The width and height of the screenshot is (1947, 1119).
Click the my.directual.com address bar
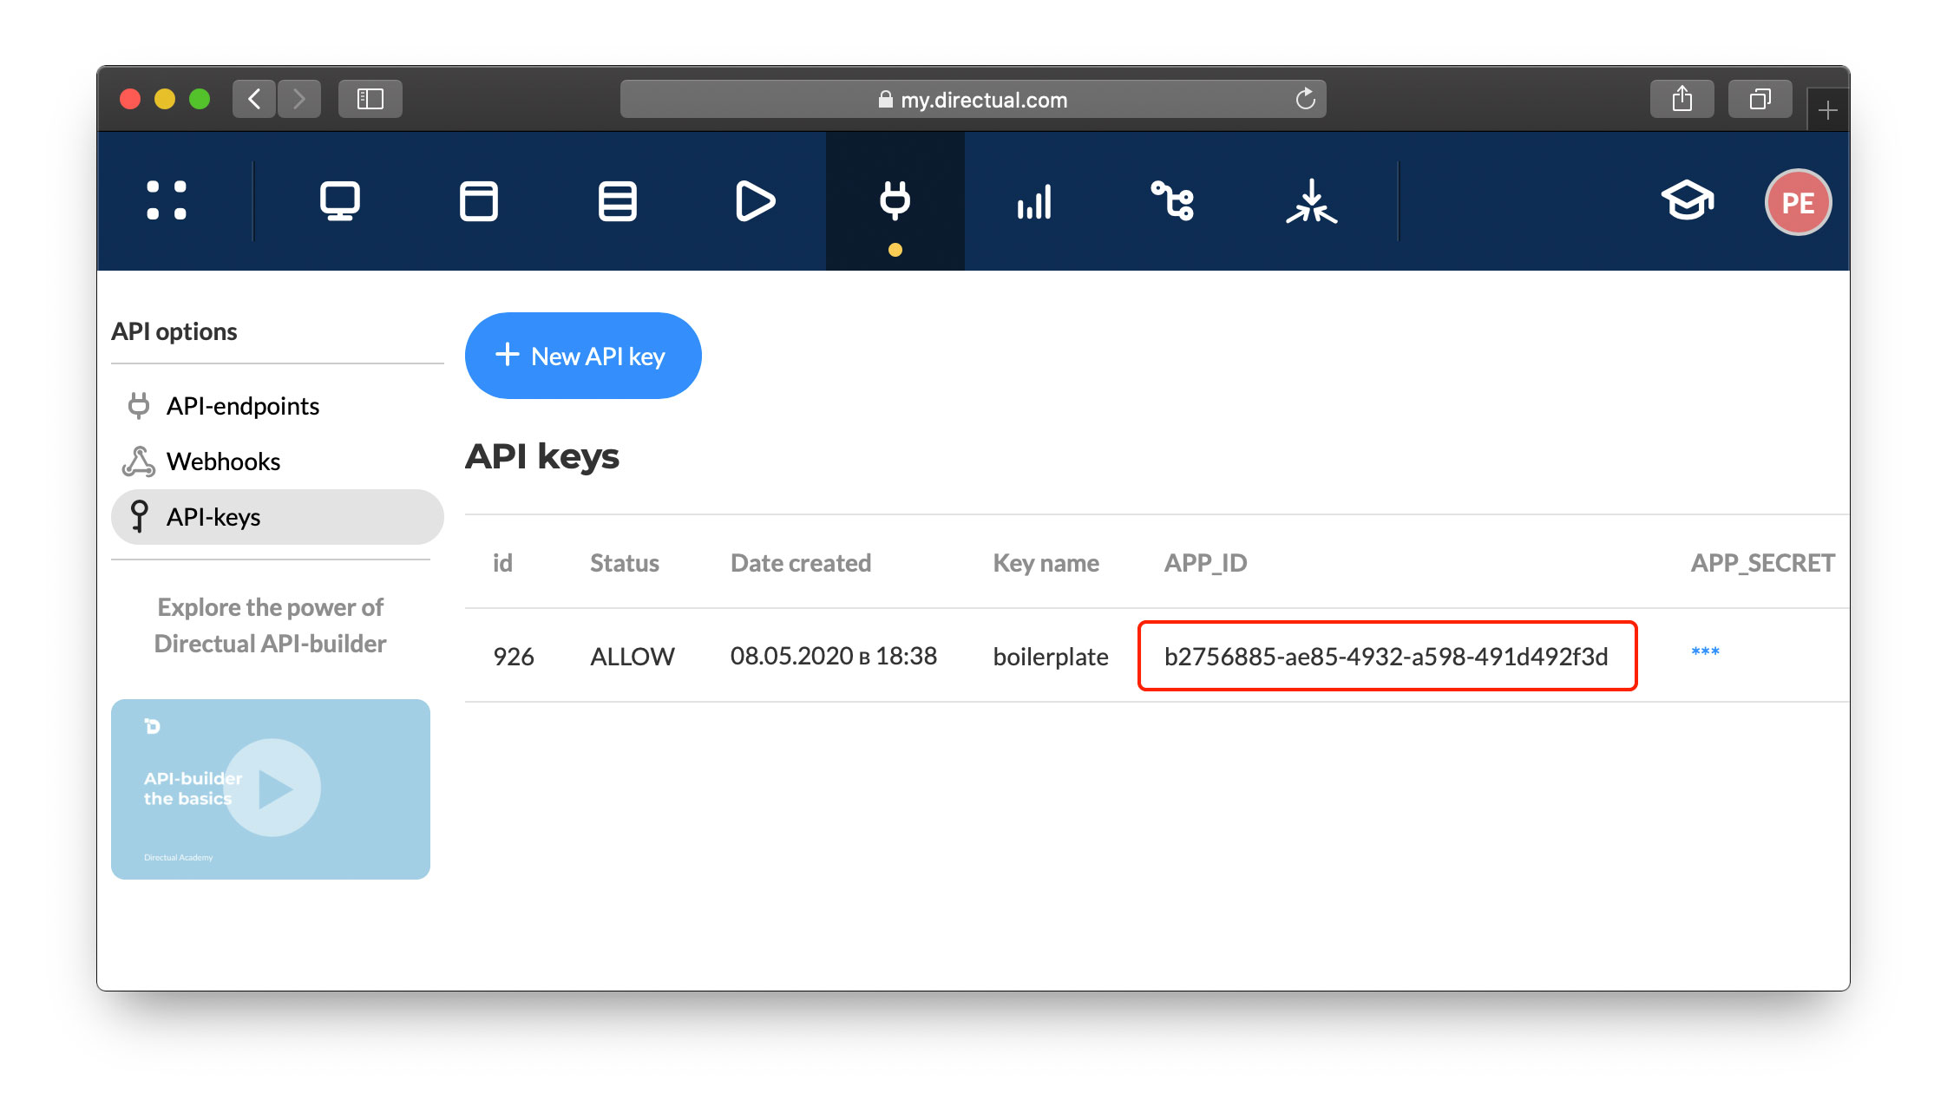tap(973, 99)
